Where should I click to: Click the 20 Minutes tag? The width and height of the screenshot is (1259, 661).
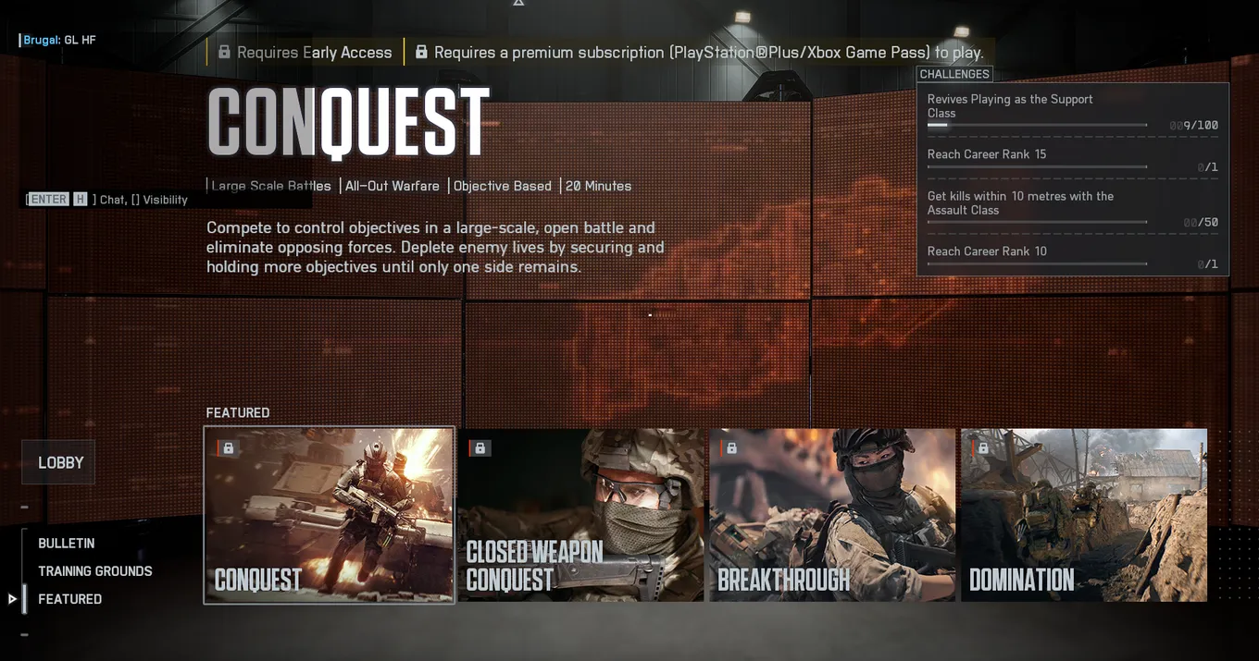[x=598, y=186]
